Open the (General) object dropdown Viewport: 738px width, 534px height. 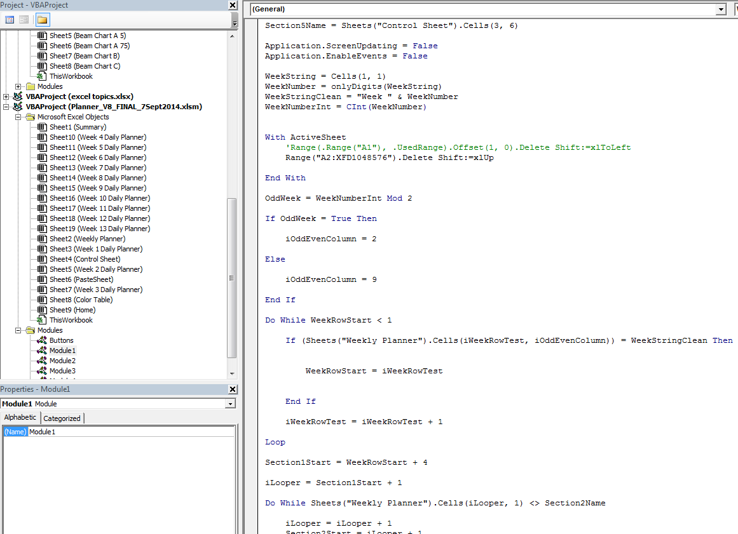[x=720, y=10]
